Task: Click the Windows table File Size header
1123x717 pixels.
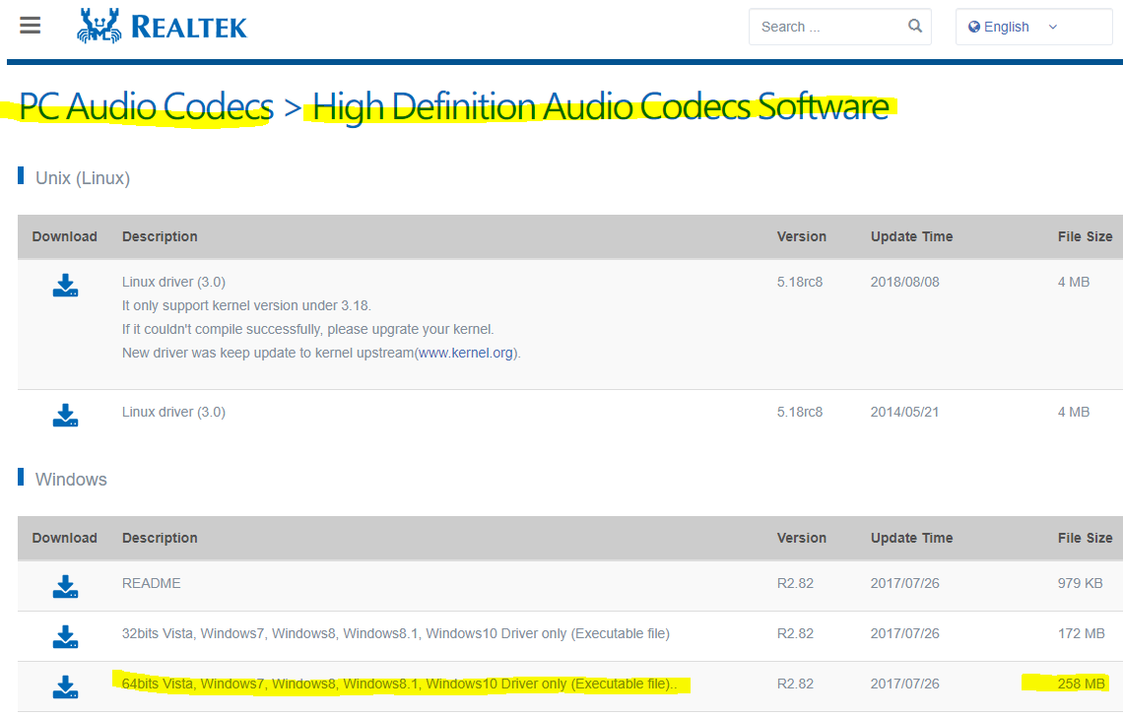Action: 1085,538
